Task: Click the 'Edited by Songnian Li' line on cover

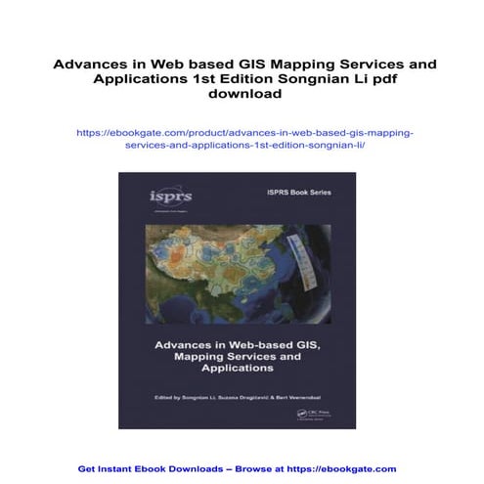Action: coord(238,397)
